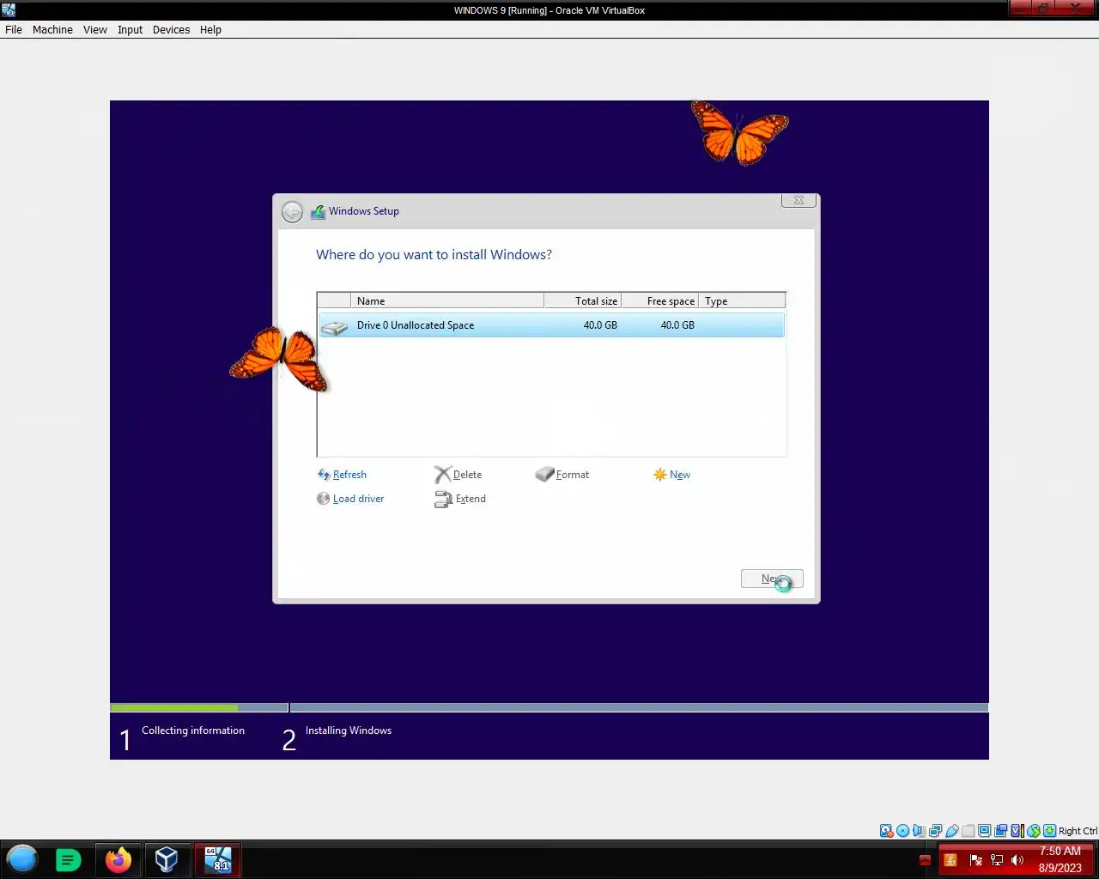This screenshot has height=879, width=1099.
Task: Open the Devices menu
Action: pyautogui.click(x=171, y=29)
